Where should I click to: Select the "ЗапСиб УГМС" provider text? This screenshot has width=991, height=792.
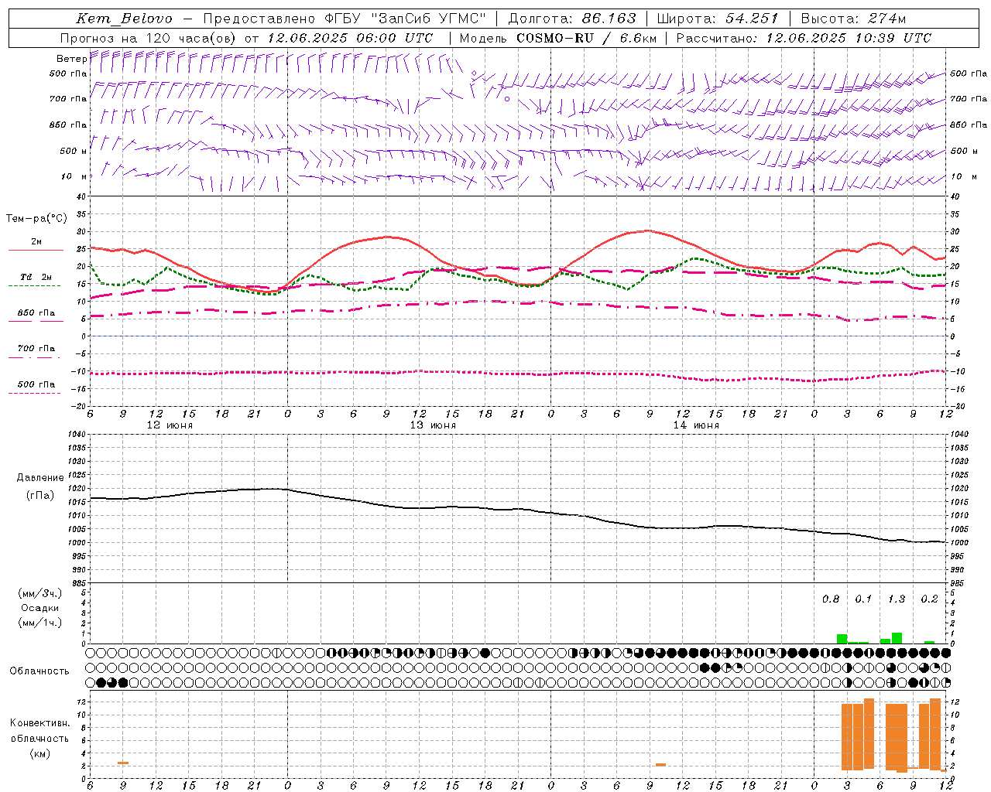(429, 19)
